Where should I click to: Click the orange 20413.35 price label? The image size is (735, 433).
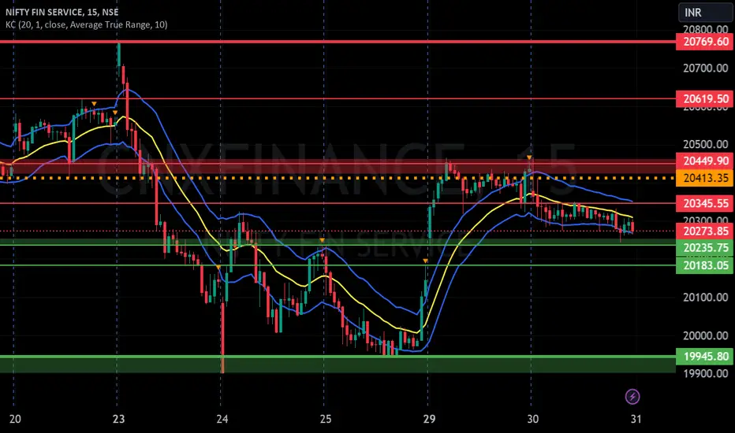[x=704, y=178]
